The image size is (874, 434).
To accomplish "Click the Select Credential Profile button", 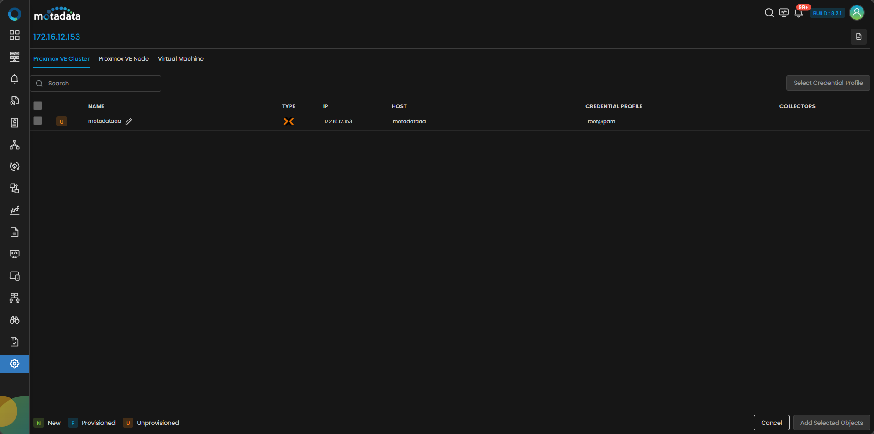I will [828, 83].
